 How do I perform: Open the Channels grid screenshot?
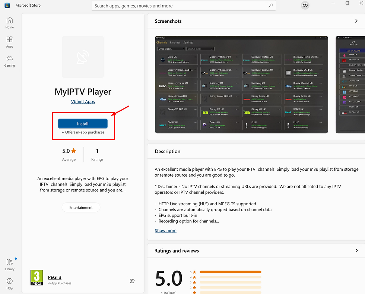[241, 85]
